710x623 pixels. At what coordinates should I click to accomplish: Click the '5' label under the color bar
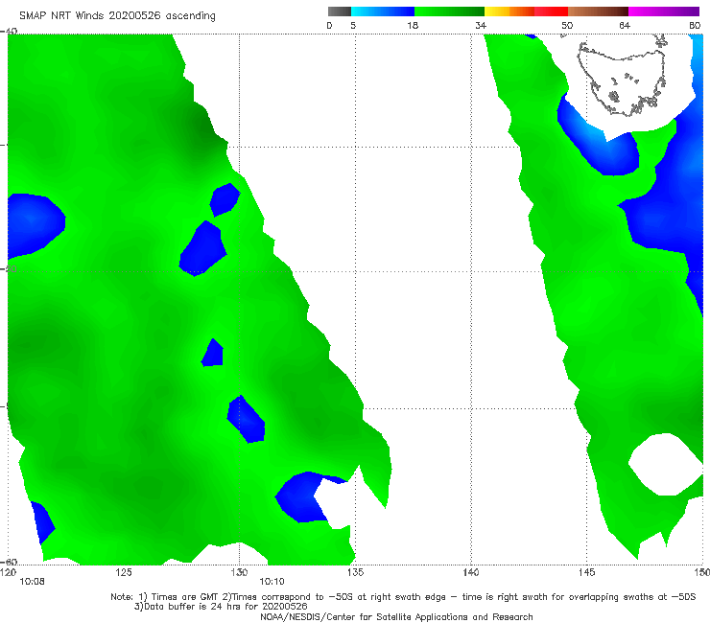click(353, 25)
